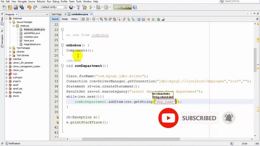Screen dimensions: 260x146
Task: Click the Next Bookmark icon
Action: (x=129, y=19)
